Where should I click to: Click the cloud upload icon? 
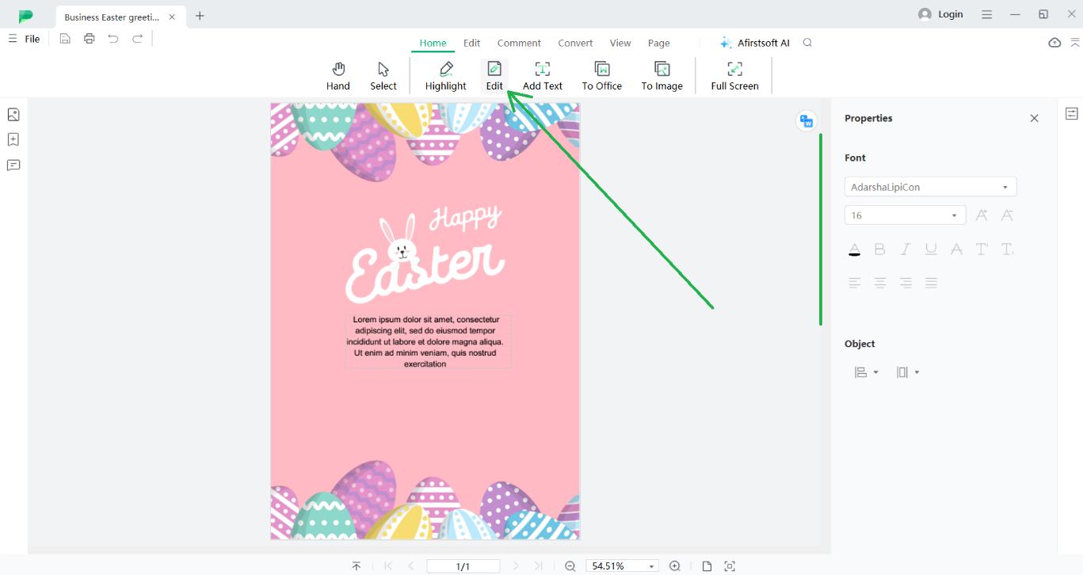[x=1054, y=43]
